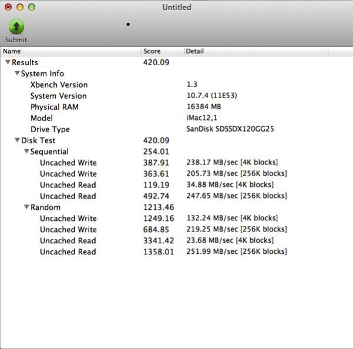Screen dimensions: 353x349
Task: Click the Submit label under toolbar icon
Action: 16,40
